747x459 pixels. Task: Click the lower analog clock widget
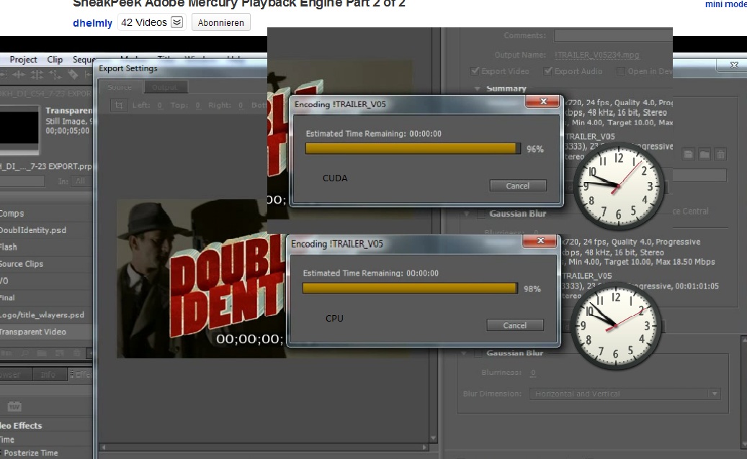pos(615,326)
